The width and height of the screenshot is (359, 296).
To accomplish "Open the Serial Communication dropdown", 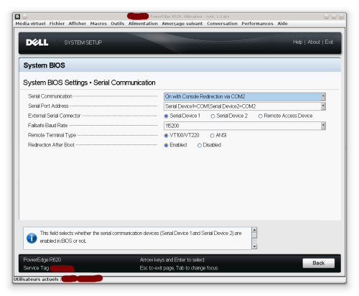I will tap(245, 96).
